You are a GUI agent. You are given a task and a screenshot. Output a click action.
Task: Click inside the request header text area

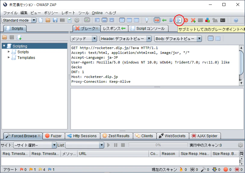[155, 65]
